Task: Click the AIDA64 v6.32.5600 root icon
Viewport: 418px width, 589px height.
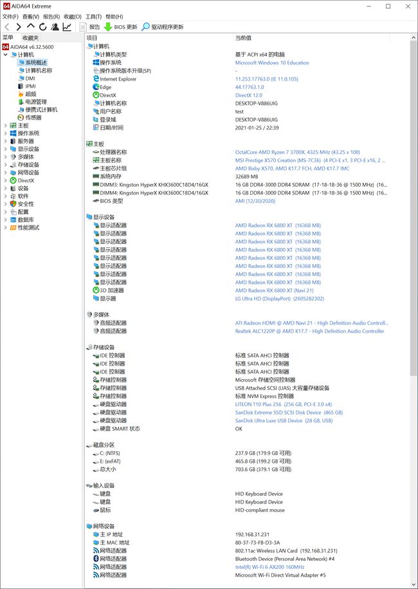Action: pos(5,47)
